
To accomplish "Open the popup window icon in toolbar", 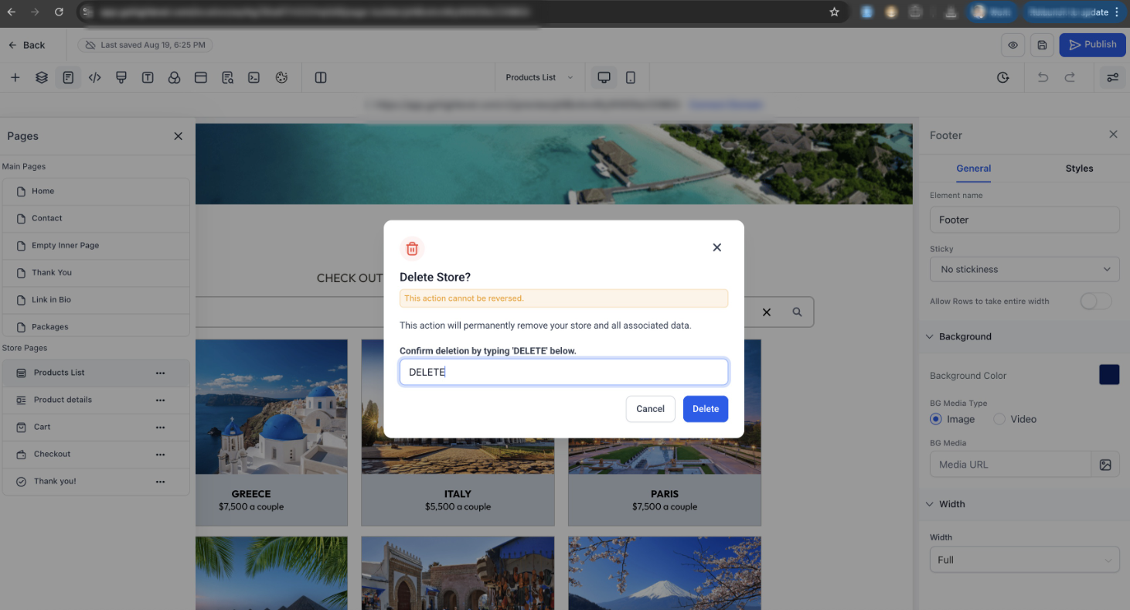I will click(x=201, y=77).
